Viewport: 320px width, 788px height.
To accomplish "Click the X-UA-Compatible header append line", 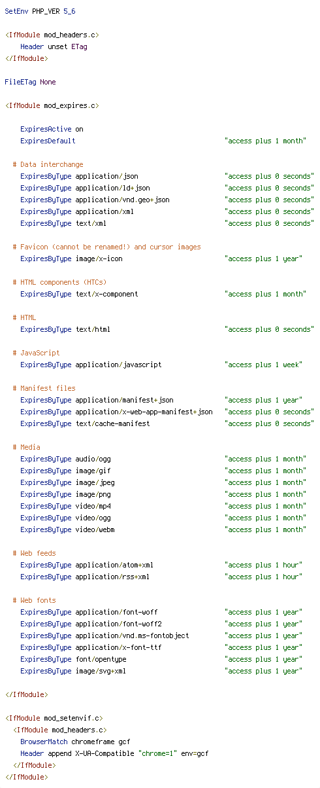I will (114, 754).
